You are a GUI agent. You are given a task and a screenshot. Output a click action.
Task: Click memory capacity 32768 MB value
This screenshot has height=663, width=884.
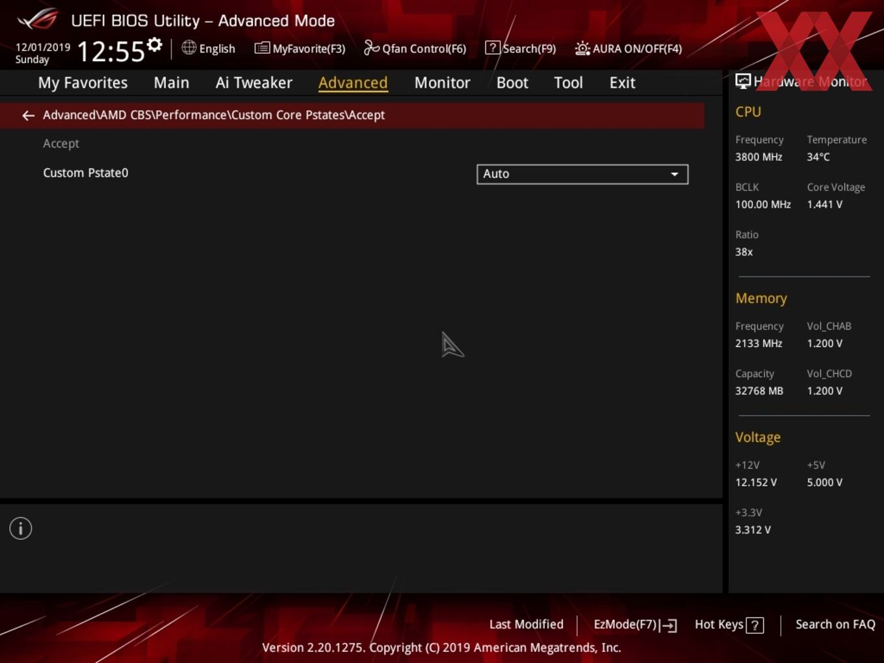(759, 391)
